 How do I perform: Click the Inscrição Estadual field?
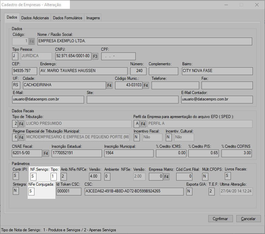point(77,153)
